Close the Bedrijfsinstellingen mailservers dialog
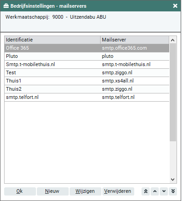 (x=175, y=6)
